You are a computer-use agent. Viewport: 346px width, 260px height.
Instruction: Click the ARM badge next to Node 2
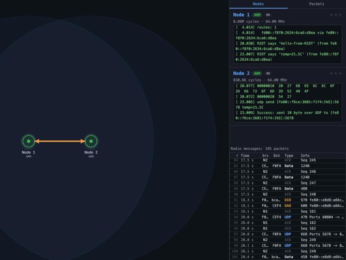pos(257,74)
